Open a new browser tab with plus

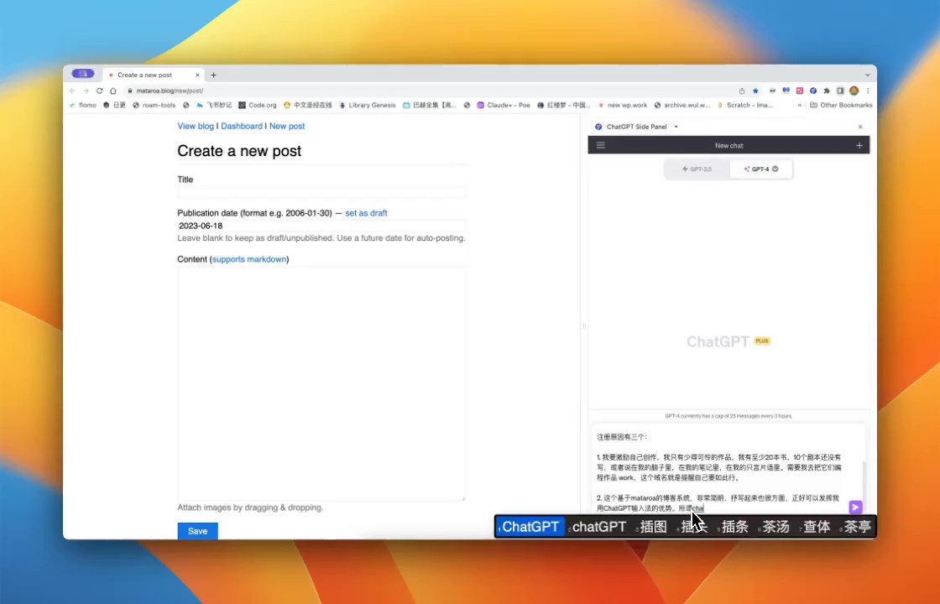213,75
